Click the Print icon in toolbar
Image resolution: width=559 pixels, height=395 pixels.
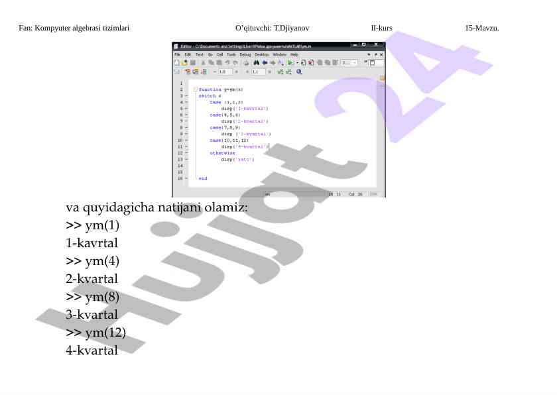(x=245, y=62)
